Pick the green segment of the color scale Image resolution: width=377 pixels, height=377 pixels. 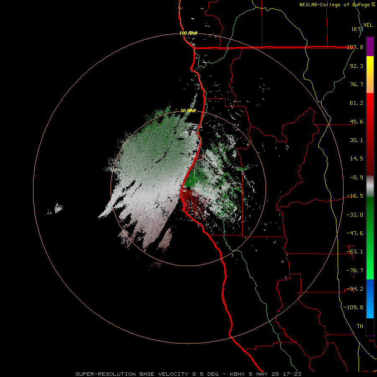370,238
